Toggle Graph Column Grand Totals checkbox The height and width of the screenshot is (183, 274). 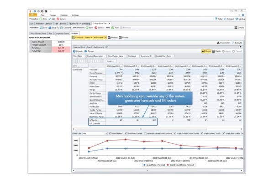175,134
